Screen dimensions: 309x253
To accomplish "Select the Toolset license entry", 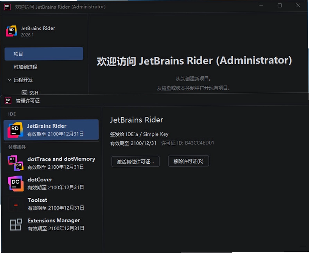I will click(x=51, y=204).
